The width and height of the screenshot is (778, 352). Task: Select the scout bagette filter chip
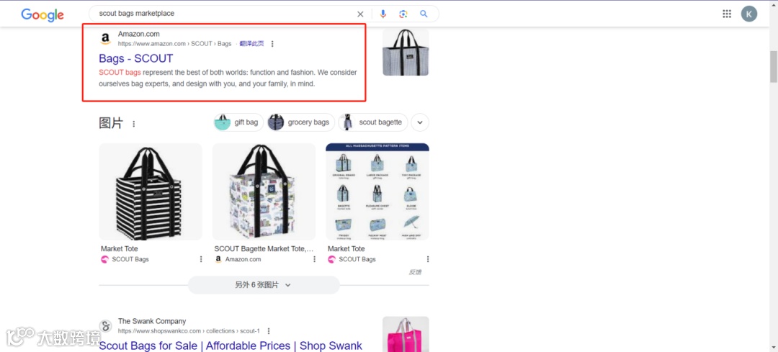click(372, 122)
